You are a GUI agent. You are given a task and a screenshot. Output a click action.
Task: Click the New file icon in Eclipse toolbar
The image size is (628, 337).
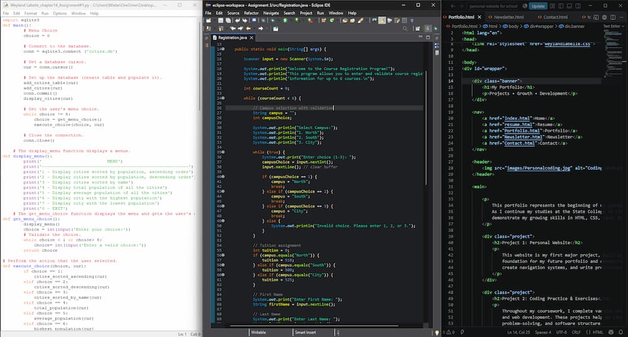(x=208, y=21)
